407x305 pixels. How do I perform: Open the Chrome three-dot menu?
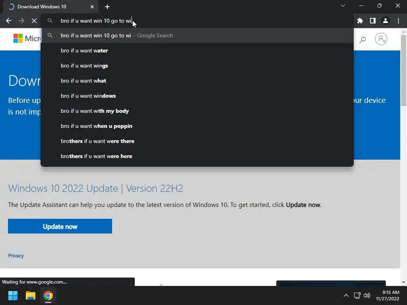pos(398,21)
